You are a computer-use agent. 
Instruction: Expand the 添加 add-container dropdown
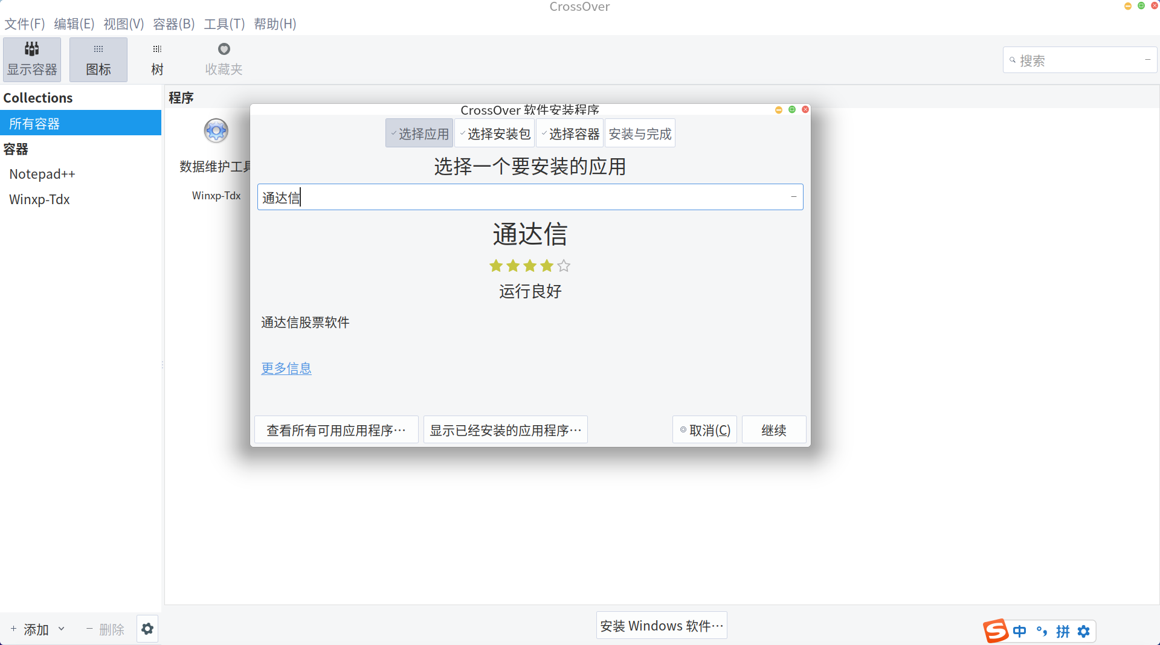click(62, 628)
